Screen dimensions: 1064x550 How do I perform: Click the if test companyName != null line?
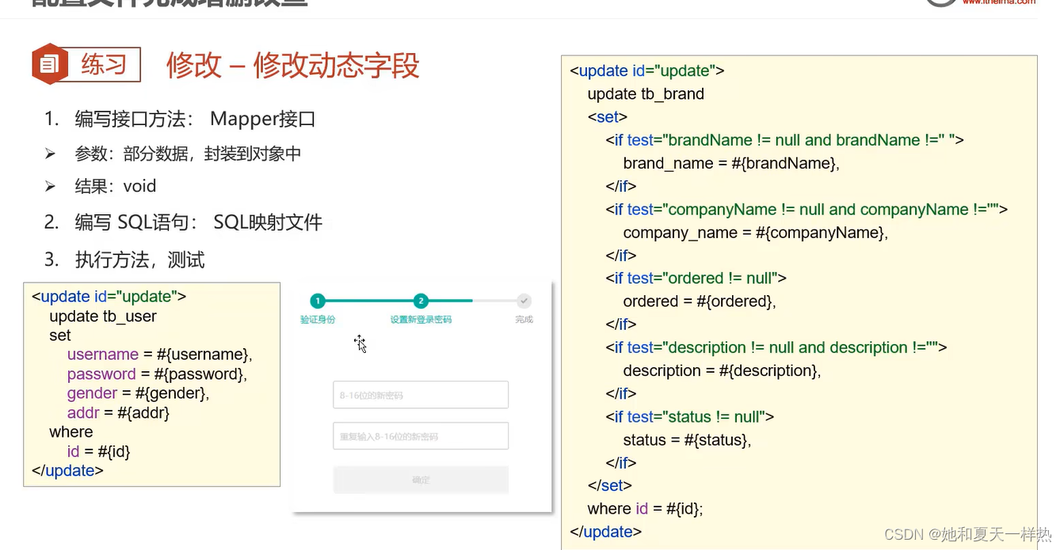pos(807,210)
